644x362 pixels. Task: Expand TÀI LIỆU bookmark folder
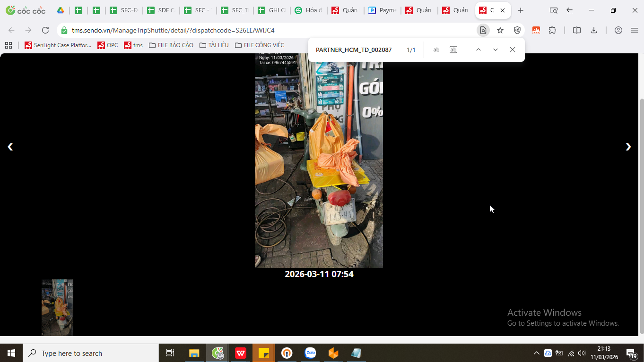pos(214,45)
